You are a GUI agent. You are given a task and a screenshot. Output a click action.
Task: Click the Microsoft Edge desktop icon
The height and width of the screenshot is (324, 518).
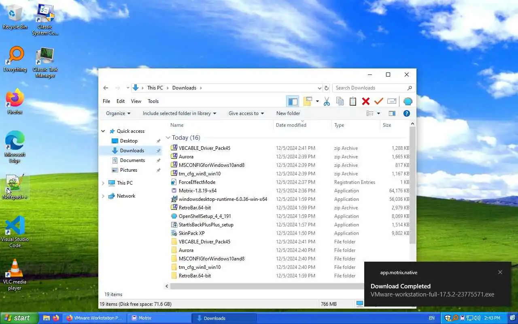[x=15, y=147]
